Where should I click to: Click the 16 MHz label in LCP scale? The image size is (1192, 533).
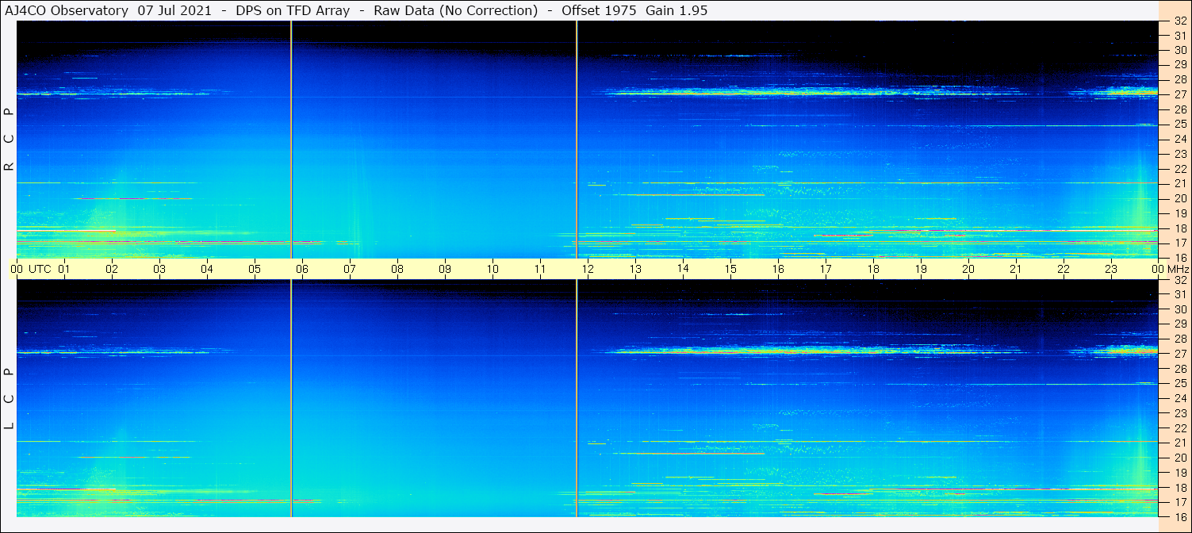(x=1179, y=516)
